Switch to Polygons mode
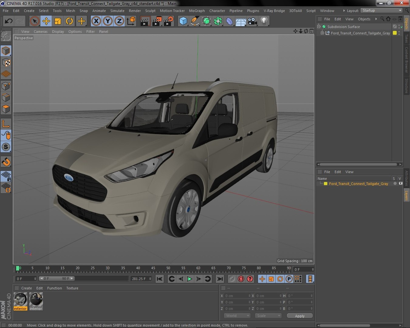 (6, 109)
